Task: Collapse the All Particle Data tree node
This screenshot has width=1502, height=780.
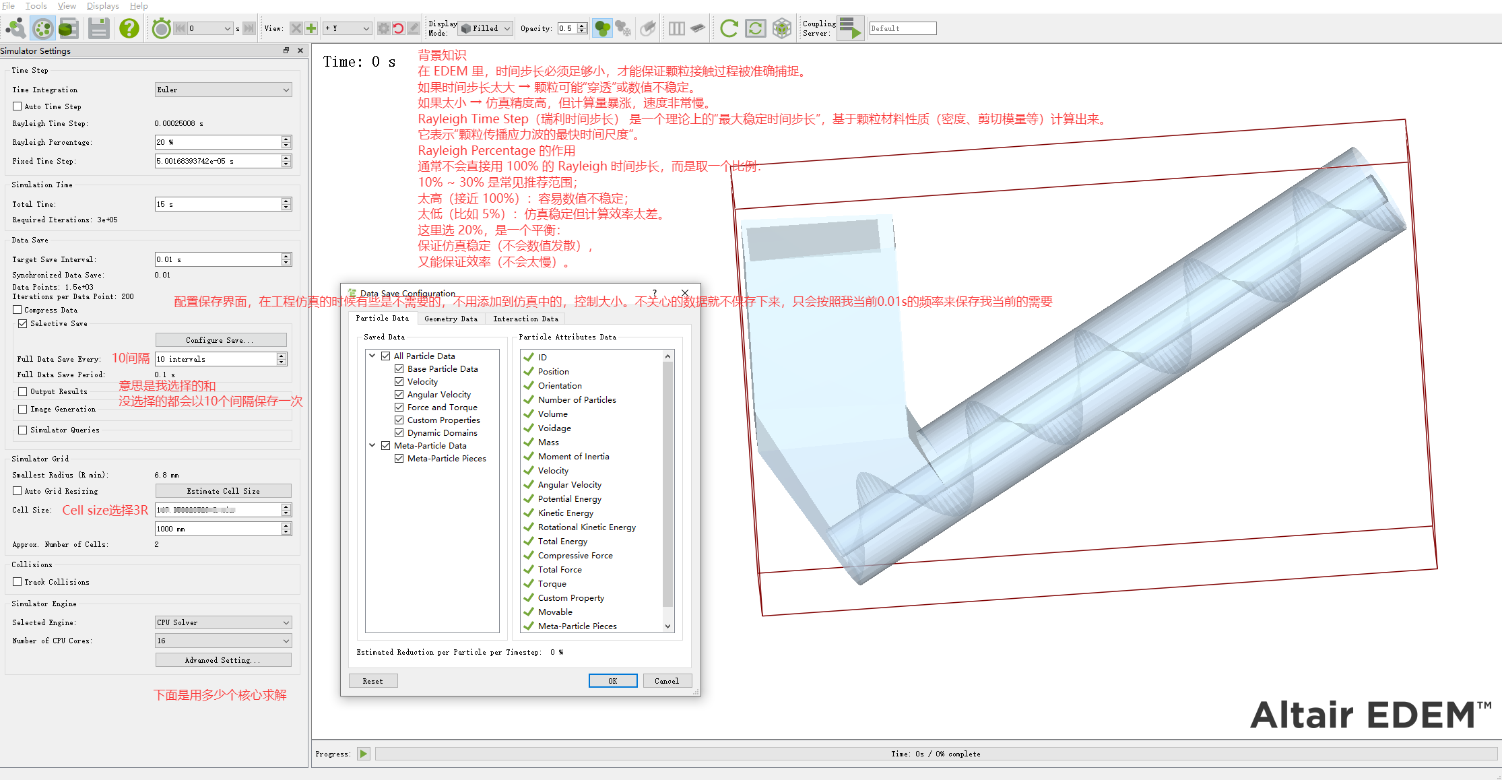Action: 372,356
